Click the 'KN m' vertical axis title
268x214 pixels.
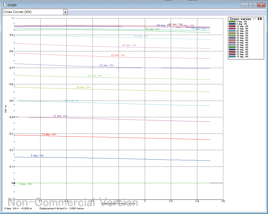[6, 109]
